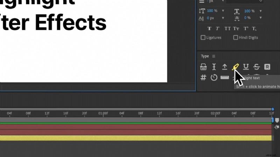This screenshot has width=280, height=157.
Task: Toggle All Caps text style
Action: (227, 29)
